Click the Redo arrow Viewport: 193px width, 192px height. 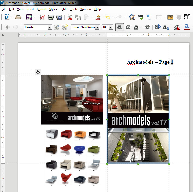pyautogui.click(x=119, y=17)
